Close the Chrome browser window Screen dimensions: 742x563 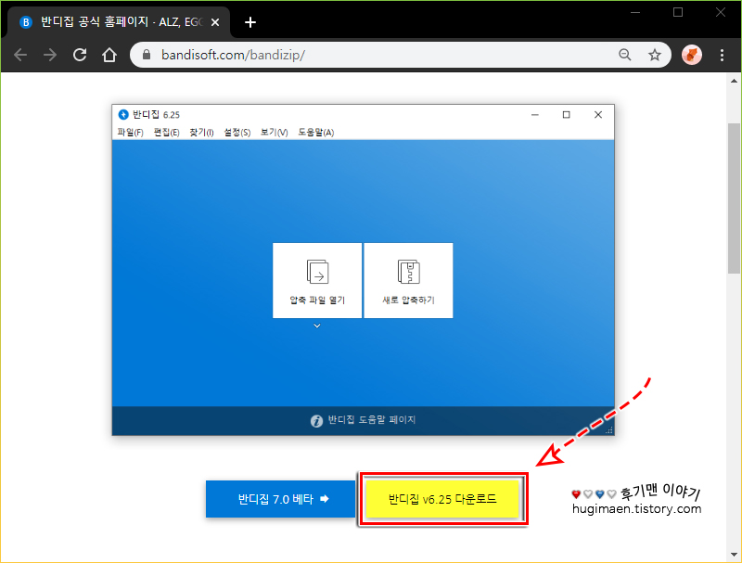click(721, 12)
